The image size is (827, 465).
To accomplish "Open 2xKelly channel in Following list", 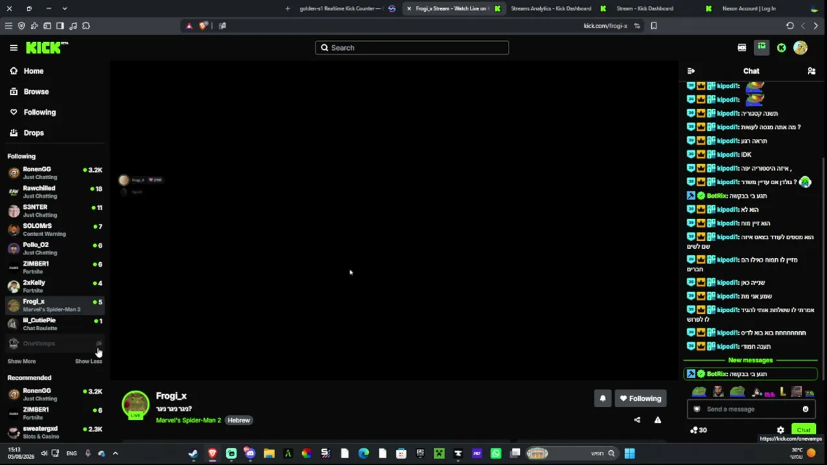I will [x=55, y=286].
